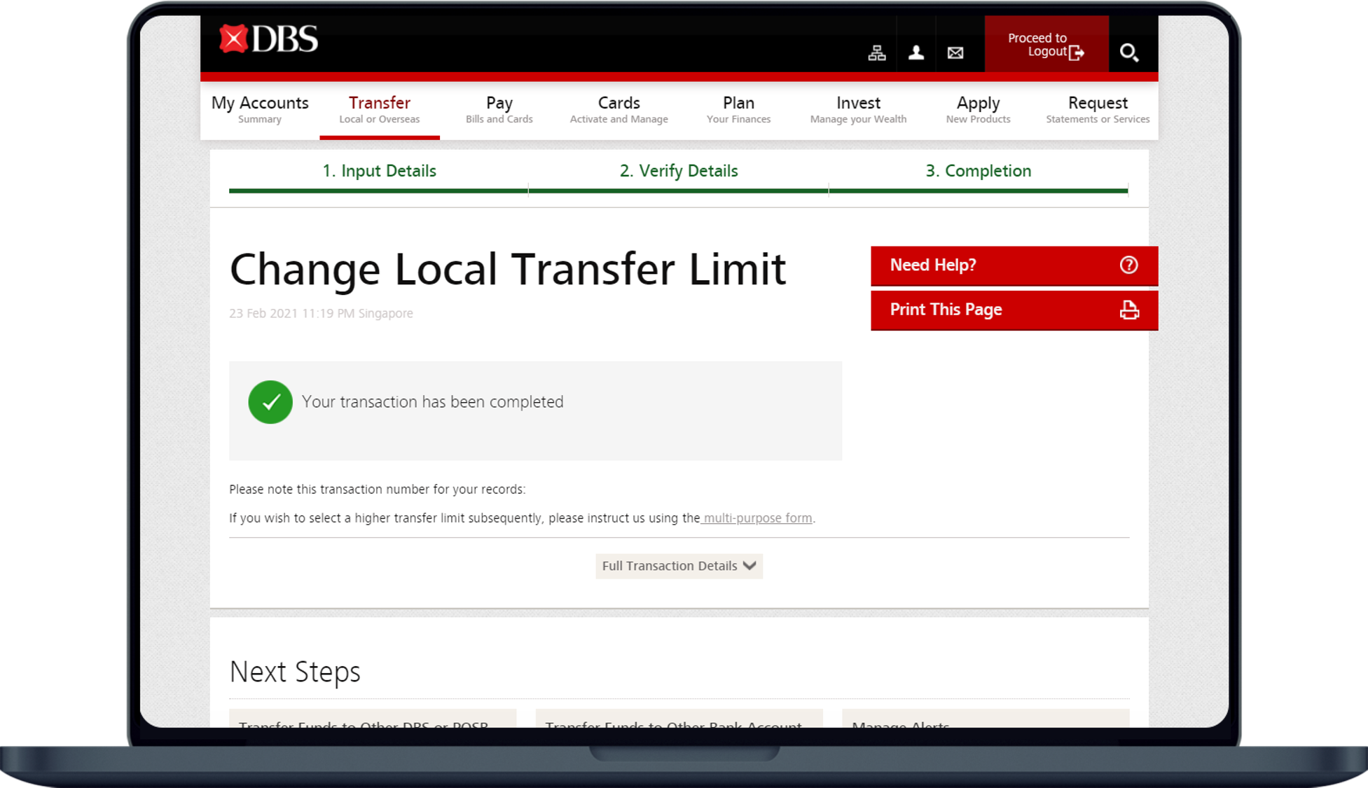This screenshot has height=788, width=1368.
Task: Open the Invest menu
Action: 857,109
